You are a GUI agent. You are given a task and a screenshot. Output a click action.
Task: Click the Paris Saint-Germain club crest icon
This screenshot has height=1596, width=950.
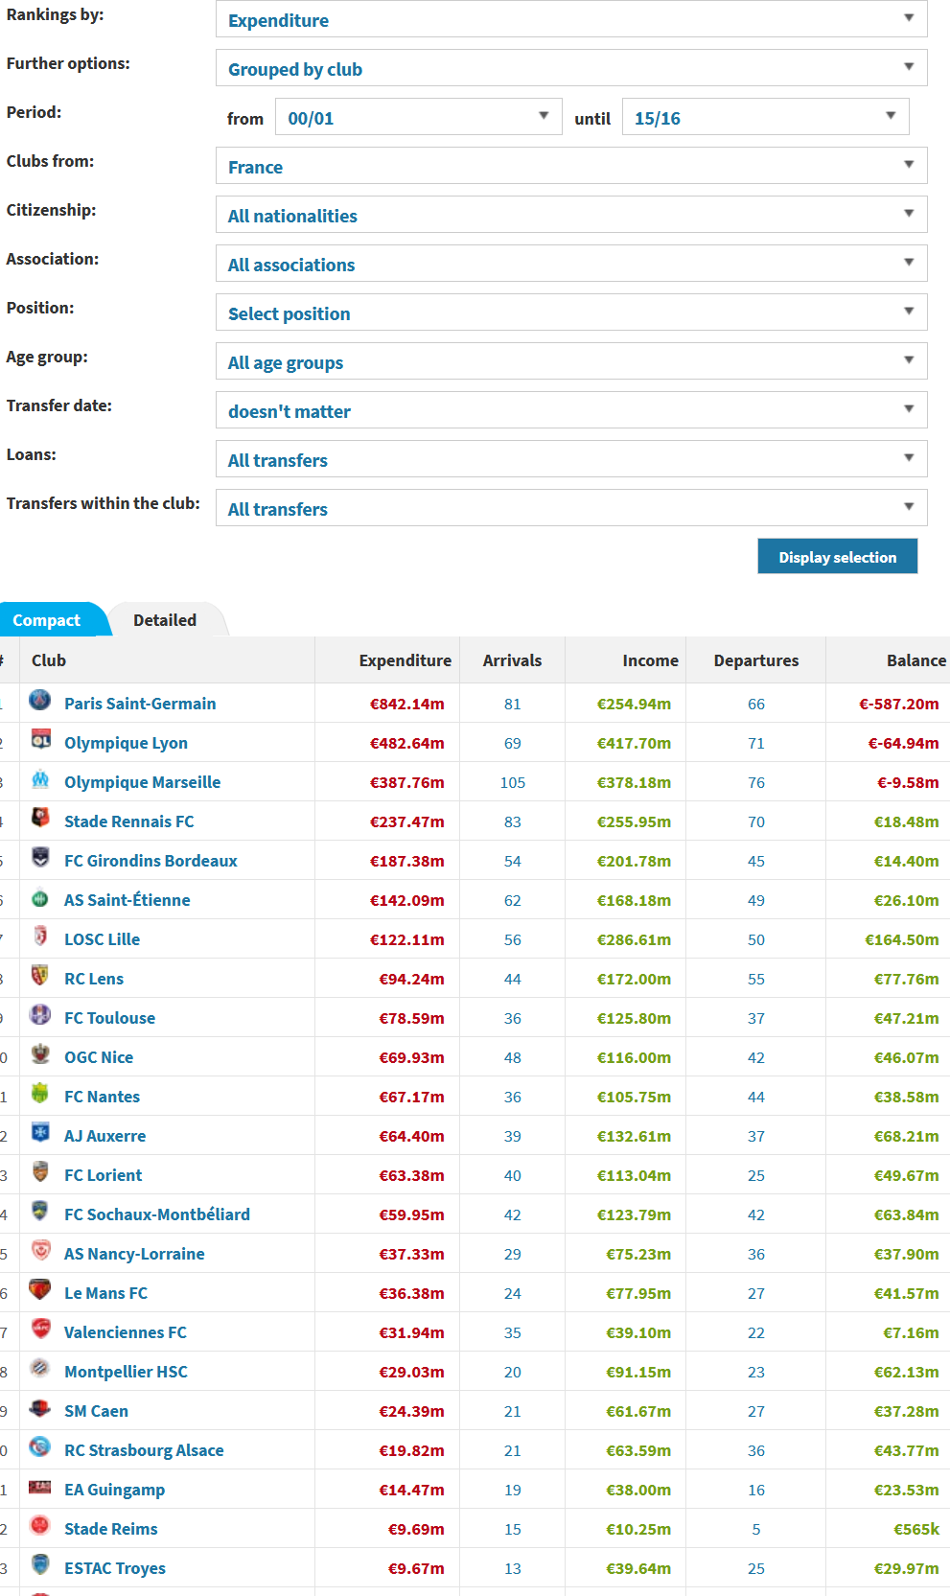[39, 701]
